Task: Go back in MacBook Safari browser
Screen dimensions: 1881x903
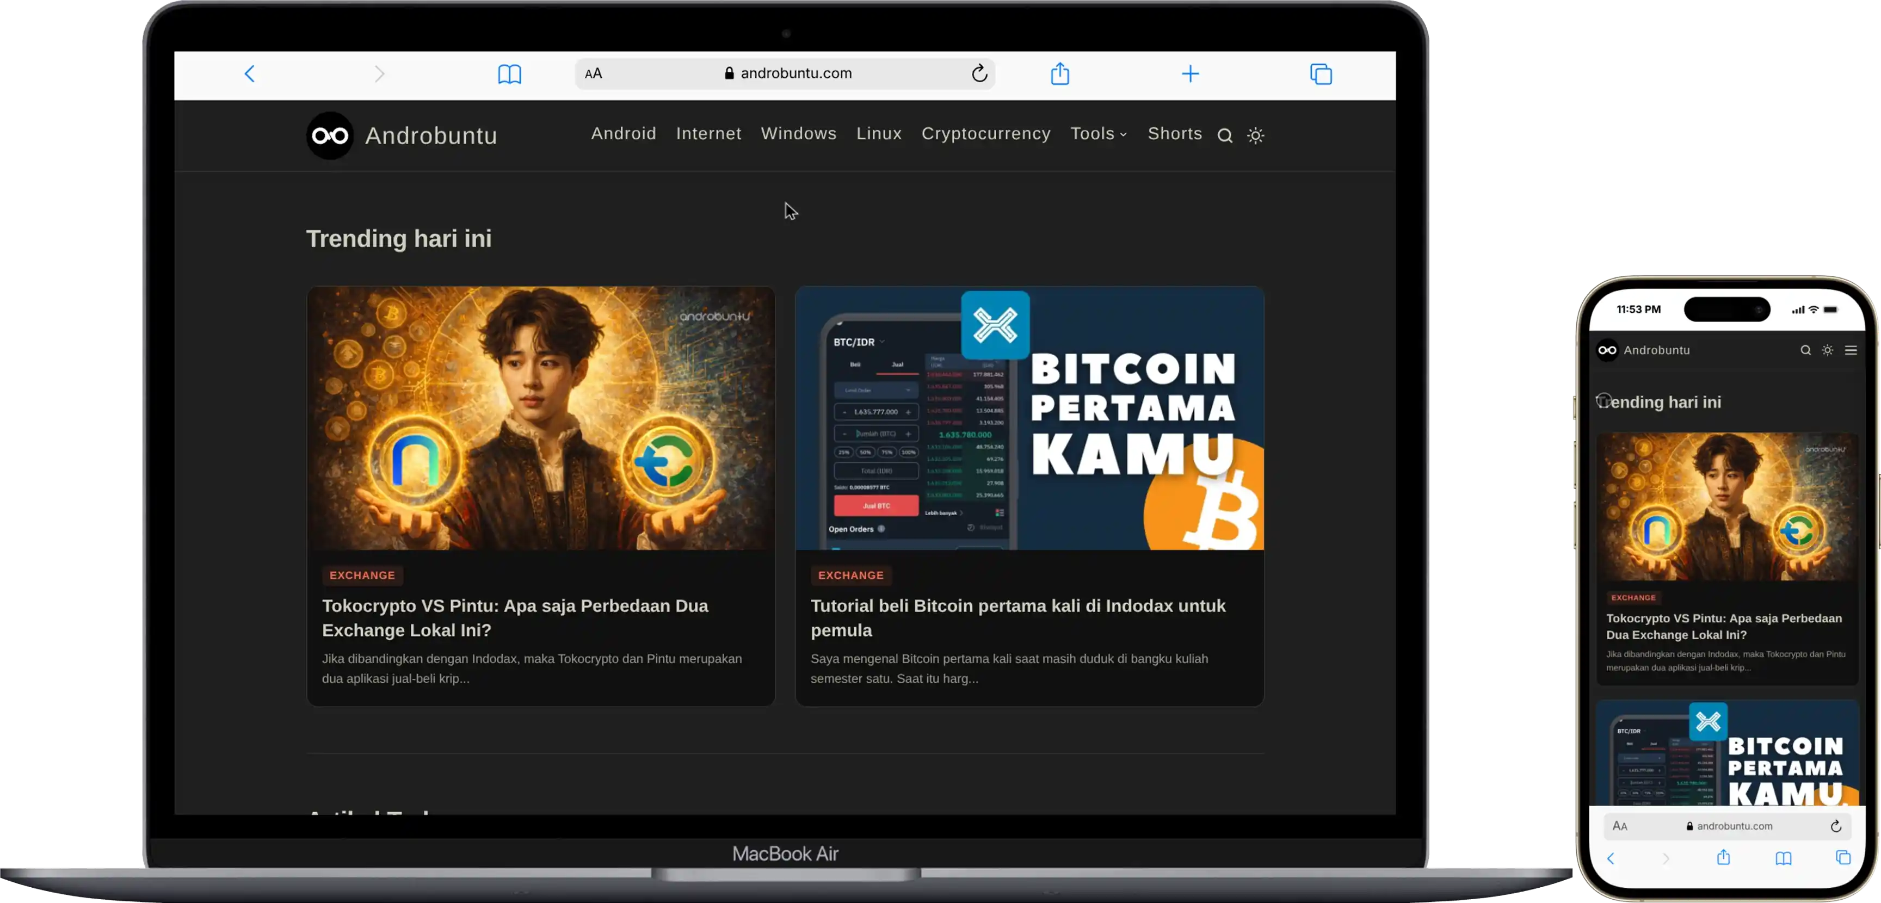Action: tap(249, 74)
